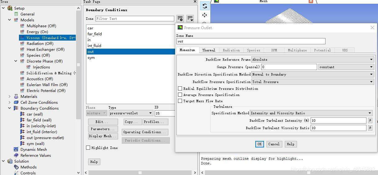Open Backflow Reference Frame dropdown
The width and height of the screenshot is (378, 175).
(x=312, y=59)
